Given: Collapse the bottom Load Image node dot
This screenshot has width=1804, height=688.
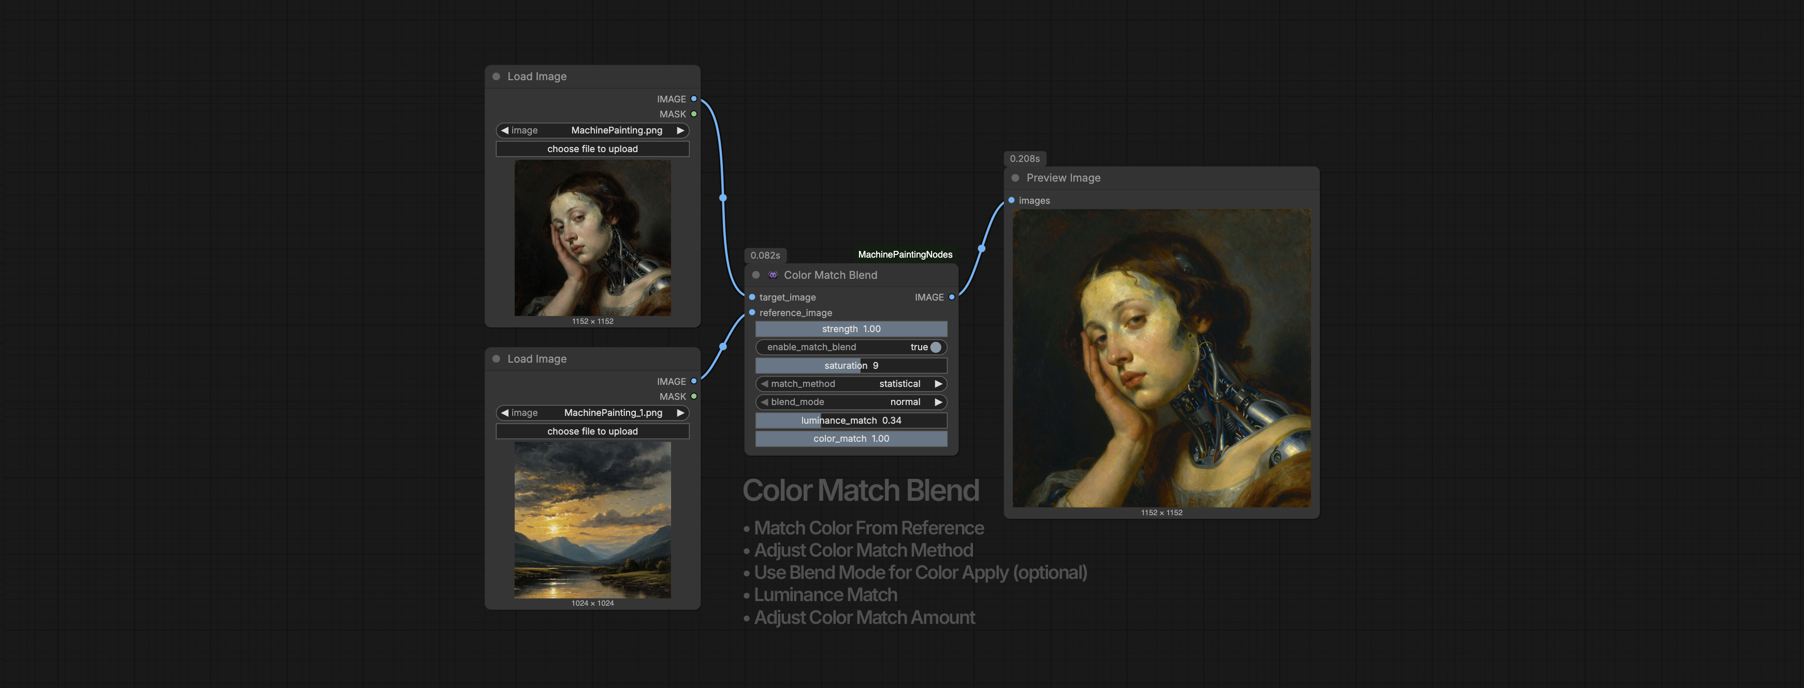Looking at the screenshot, I should tap(497, 359).
